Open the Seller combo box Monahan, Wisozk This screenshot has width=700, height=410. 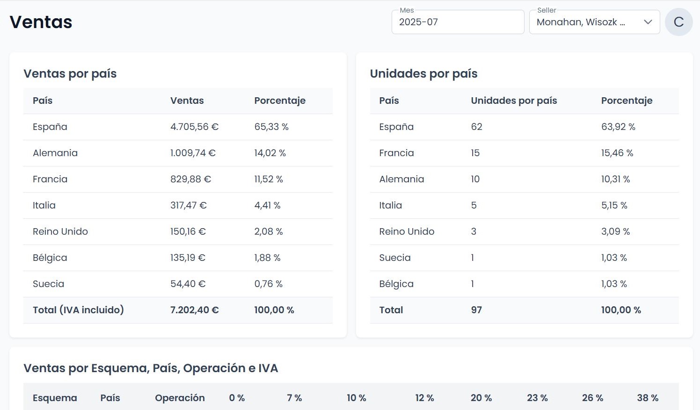[594, 22]
